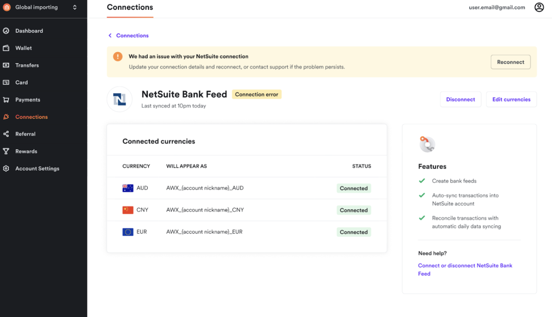
Task: Expand the Global importing account switcher arrows
Action: click(75, 7)
